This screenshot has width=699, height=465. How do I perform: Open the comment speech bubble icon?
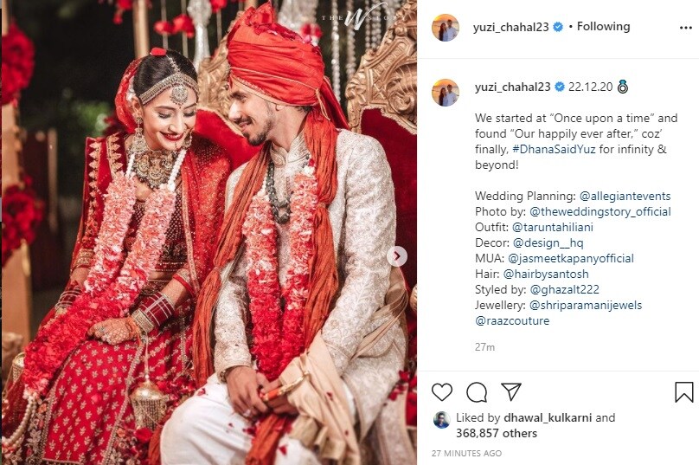pos(477,392)
